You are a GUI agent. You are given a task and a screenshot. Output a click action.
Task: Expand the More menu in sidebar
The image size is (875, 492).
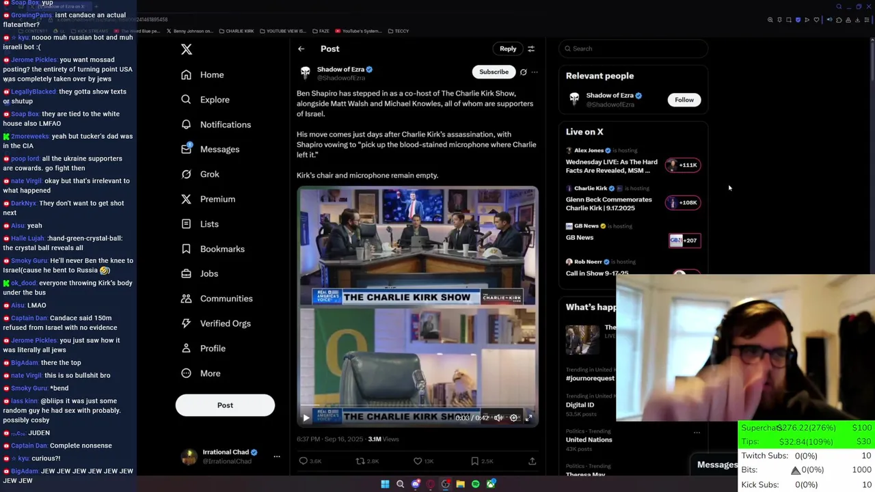point(200,373)
